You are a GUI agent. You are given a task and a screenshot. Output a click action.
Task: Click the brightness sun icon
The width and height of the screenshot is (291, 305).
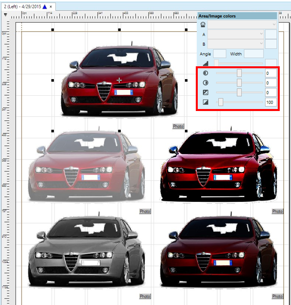(x=206, y=73)
